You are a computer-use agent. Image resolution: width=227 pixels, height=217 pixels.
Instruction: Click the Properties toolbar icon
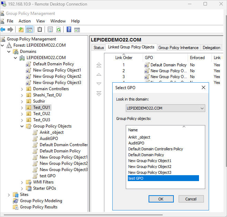coord(50,29)
